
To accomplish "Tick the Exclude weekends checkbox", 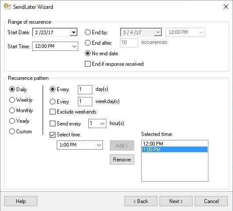I will 52,112.
